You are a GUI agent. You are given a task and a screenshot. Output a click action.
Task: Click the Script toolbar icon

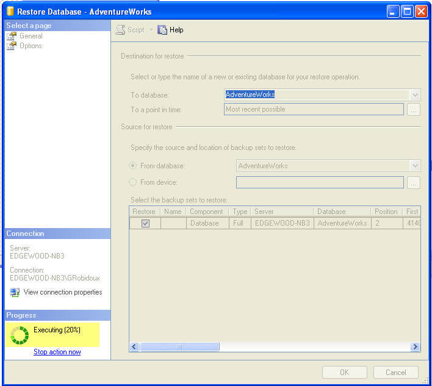(121, 30)
